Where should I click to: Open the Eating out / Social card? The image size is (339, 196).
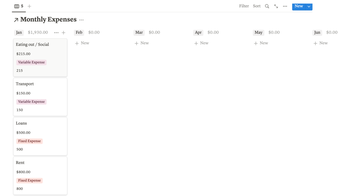click(40, 58)
